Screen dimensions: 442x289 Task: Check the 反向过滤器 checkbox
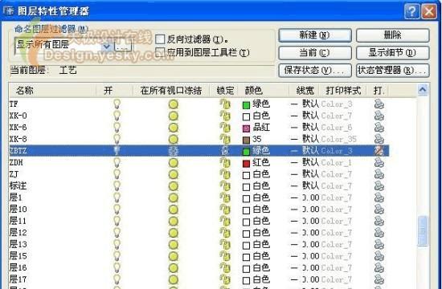tap(160, 39)
